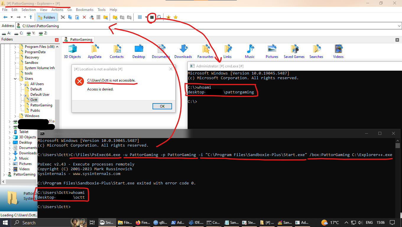Open the Properties toolbar icon
This screenshot has height=227, width=402.
click(x=98, y=17)
